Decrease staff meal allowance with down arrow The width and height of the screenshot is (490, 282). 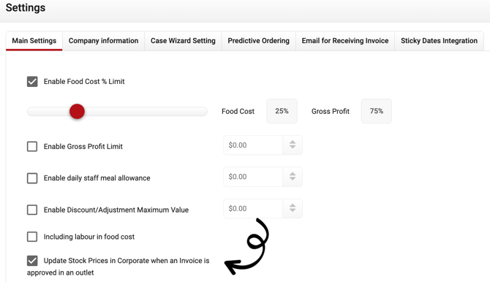[x=293, y=179]
